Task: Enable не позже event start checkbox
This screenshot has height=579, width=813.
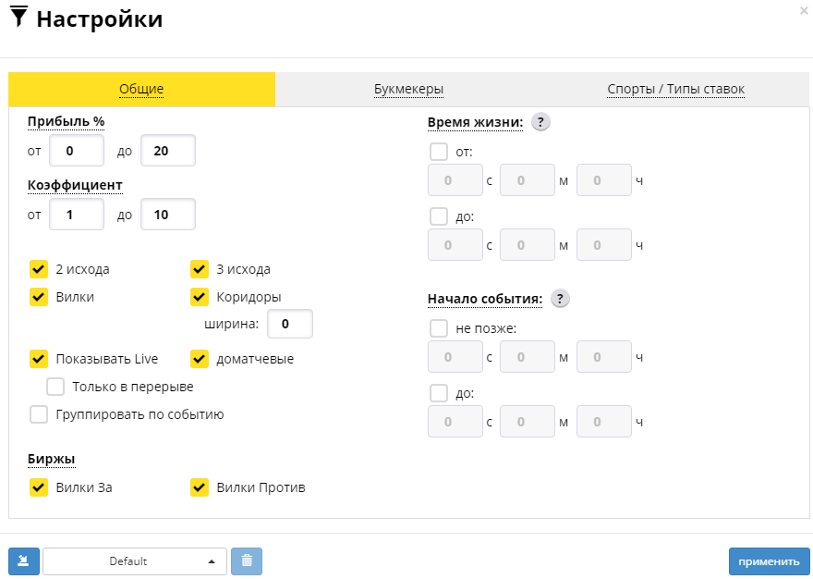Action: point(439,328)
